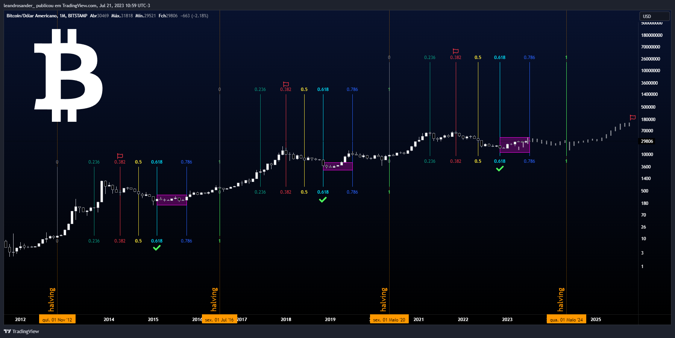Screen dimensions: 675x338
Task: Click the BITSTAMP exchange name in the header
Action: tap(77, 16)
